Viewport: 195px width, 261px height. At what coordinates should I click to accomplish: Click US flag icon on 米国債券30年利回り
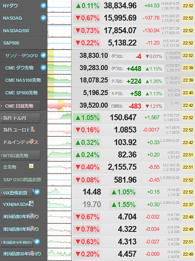[x=31, y=253]
